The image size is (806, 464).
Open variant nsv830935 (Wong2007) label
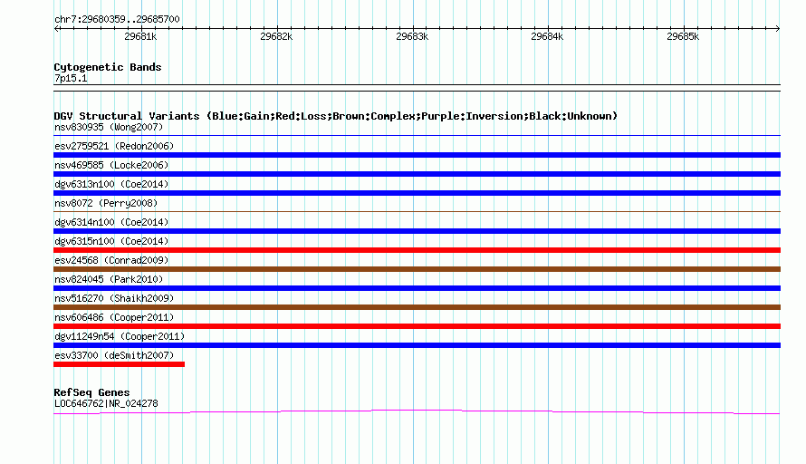tap(109, 127)
